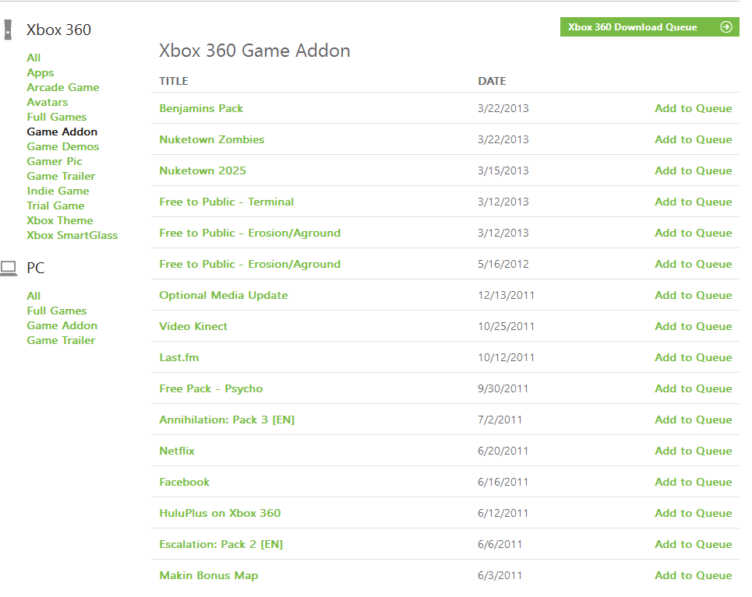The height and width of the screenshot is (597, 752).
Task: Open the Gamer Pic category
Action: tap(55, 161)
